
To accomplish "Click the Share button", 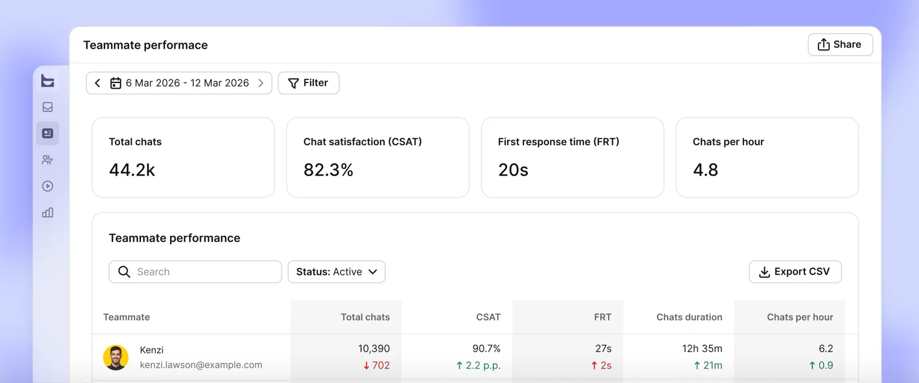I will (840, 45).
